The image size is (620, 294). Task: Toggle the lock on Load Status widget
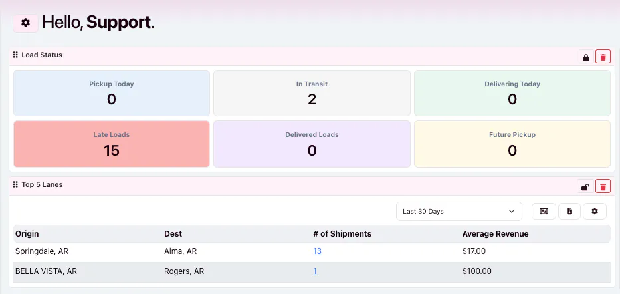point(586,57)
